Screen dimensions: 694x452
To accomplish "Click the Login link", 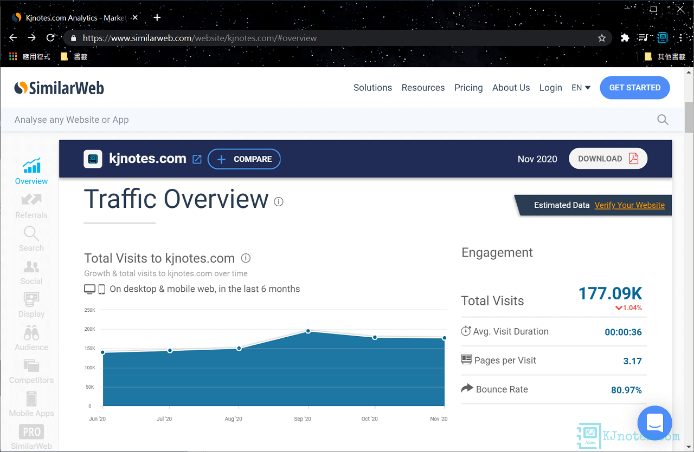I will coord(550,88).
